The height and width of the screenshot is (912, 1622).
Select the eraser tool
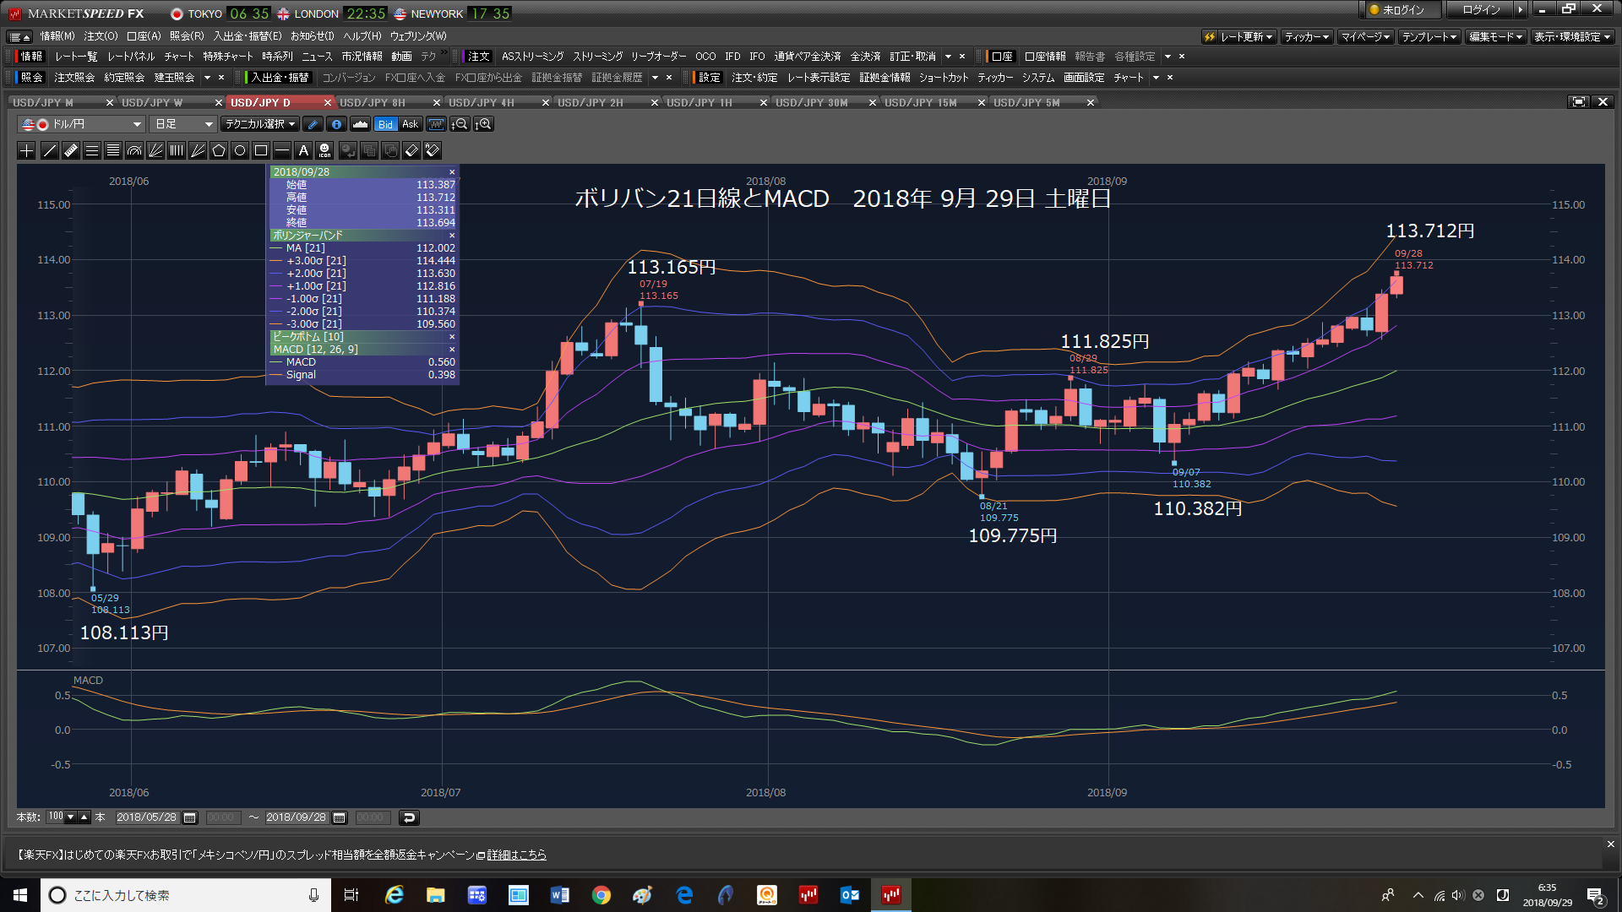click(411, 150)
